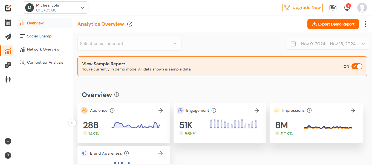Click the Audience info icon
The height and width of the screenshot is (165, 372).
112,110
